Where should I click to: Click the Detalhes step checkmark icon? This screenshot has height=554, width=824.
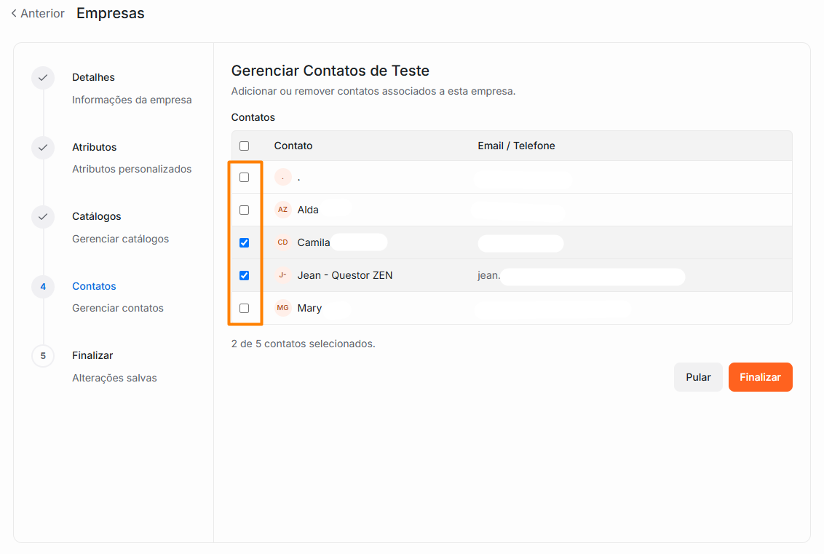coord(43,78)
